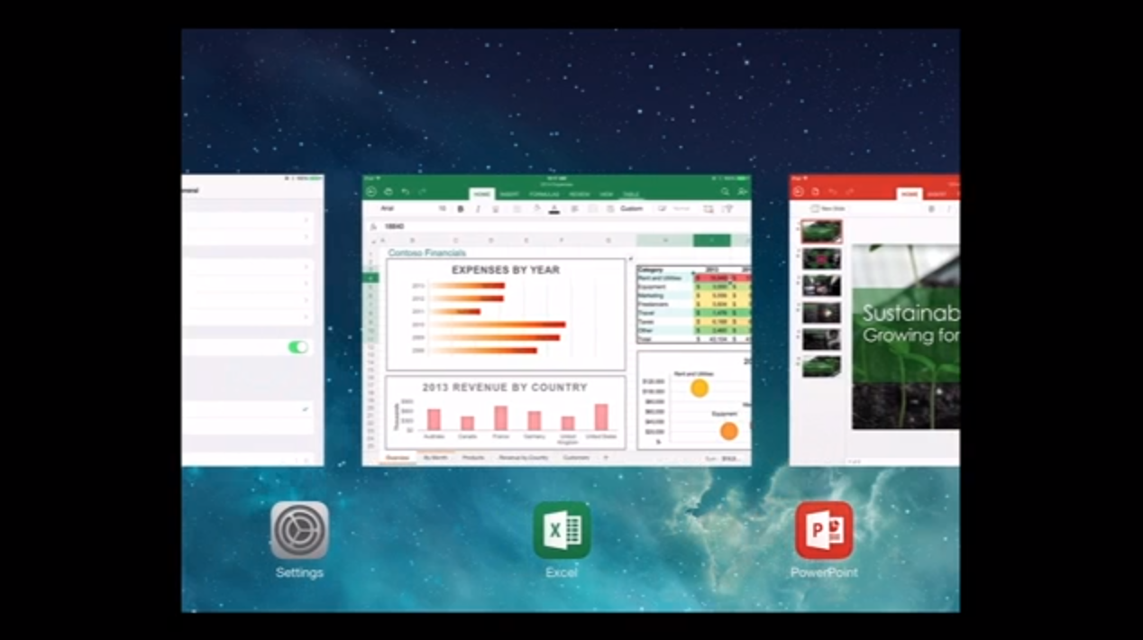Tap the back arrow in PowerPoint
The height and width of the screenshot is (640, 1143).
pos(798,192)
